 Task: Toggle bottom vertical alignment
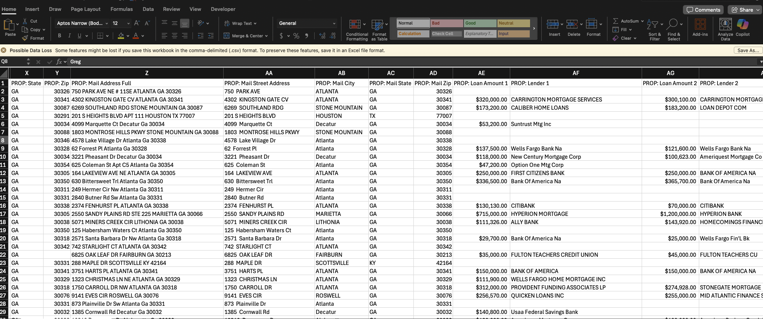point(185,23)
